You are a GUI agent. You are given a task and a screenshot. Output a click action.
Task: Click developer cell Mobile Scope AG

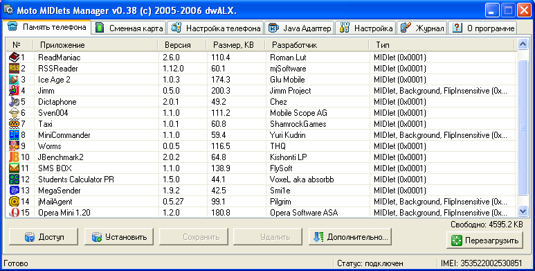point(298,113)
